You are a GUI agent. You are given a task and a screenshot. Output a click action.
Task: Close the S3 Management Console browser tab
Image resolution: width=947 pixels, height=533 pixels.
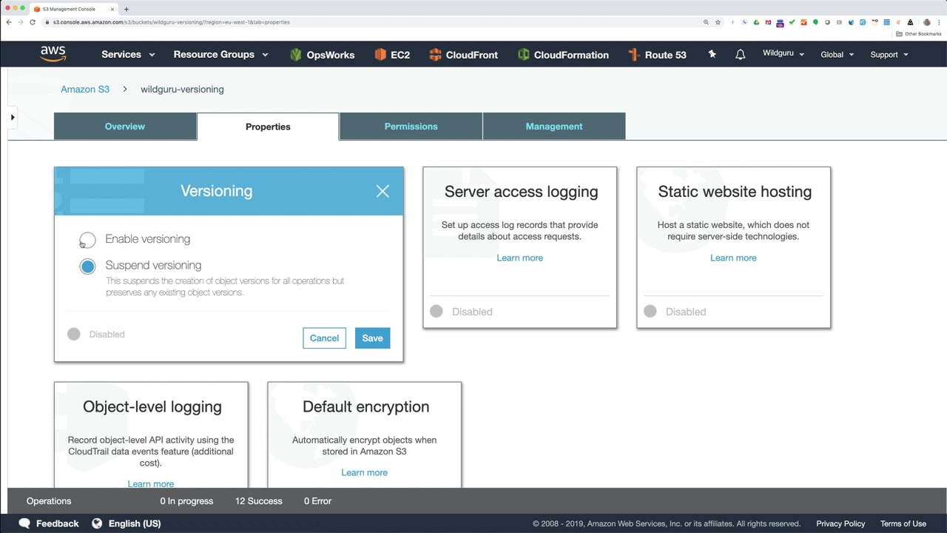112,9
